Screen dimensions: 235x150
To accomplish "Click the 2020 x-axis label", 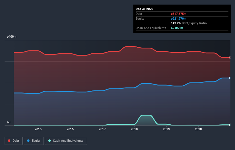I will point(198,129).
